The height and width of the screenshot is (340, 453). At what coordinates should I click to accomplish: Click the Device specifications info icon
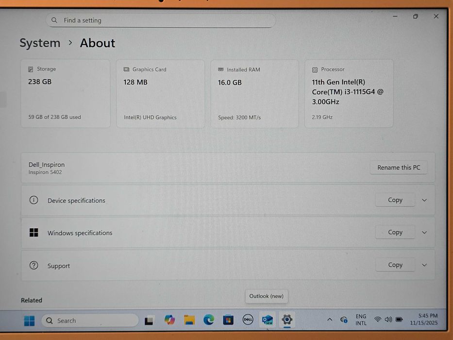[x=34, y=200]
